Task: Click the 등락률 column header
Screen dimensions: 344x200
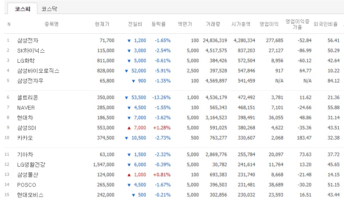Action: (x=158, y=24)
